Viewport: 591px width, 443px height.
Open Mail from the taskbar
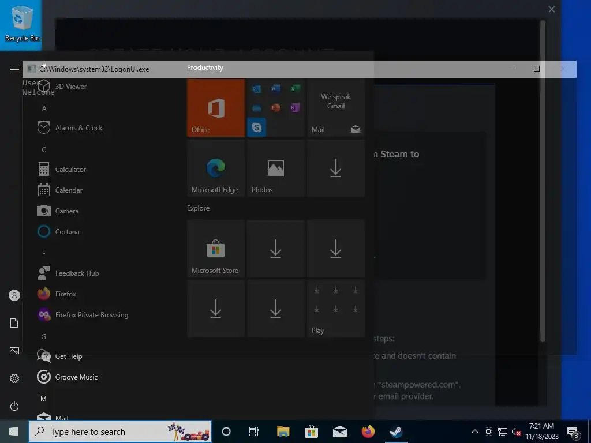[339, 431]
